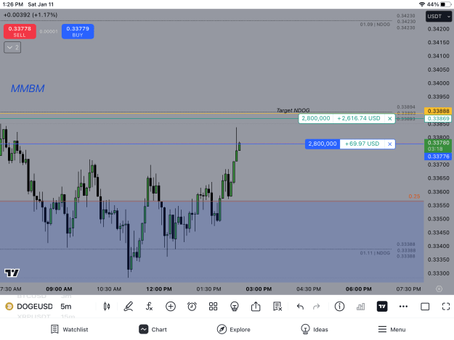Select the 01.09 | NDOG label
This screenshot has height=340, width=454.
[375, 25]
